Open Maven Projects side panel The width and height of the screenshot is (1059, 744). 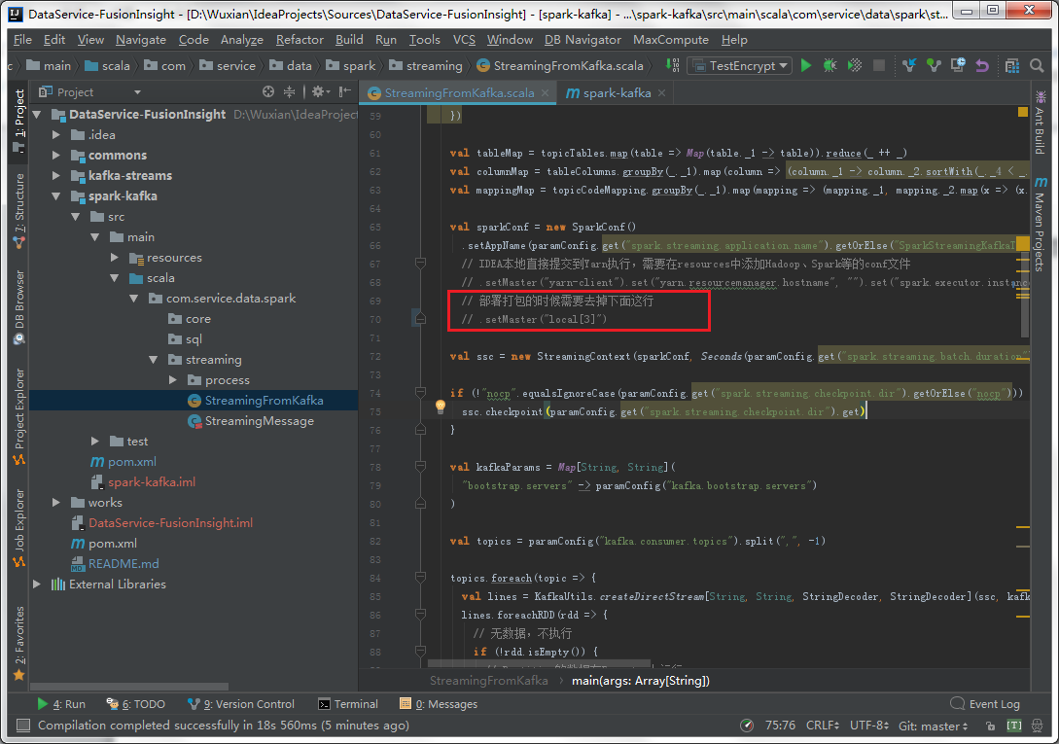point(1041,225)
